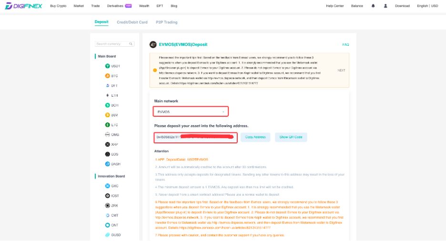Screen dimensions: 446x241
Task: Click the Main Board heading
Action: tap(107, 56)
